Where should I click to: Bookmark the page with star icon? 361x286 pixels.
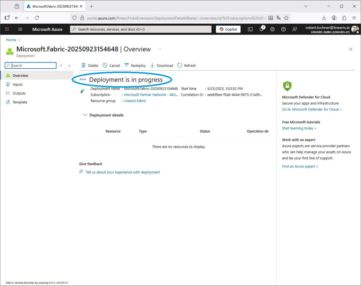[286, 18]
